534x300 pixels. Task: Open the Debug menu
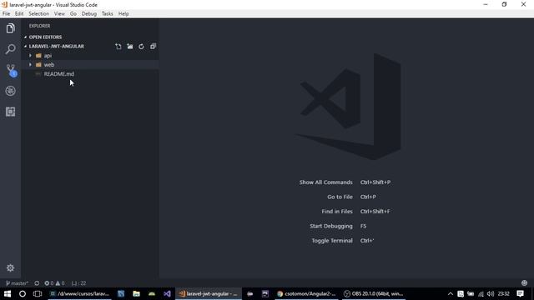pyautogui.click(x=89, y=13)
